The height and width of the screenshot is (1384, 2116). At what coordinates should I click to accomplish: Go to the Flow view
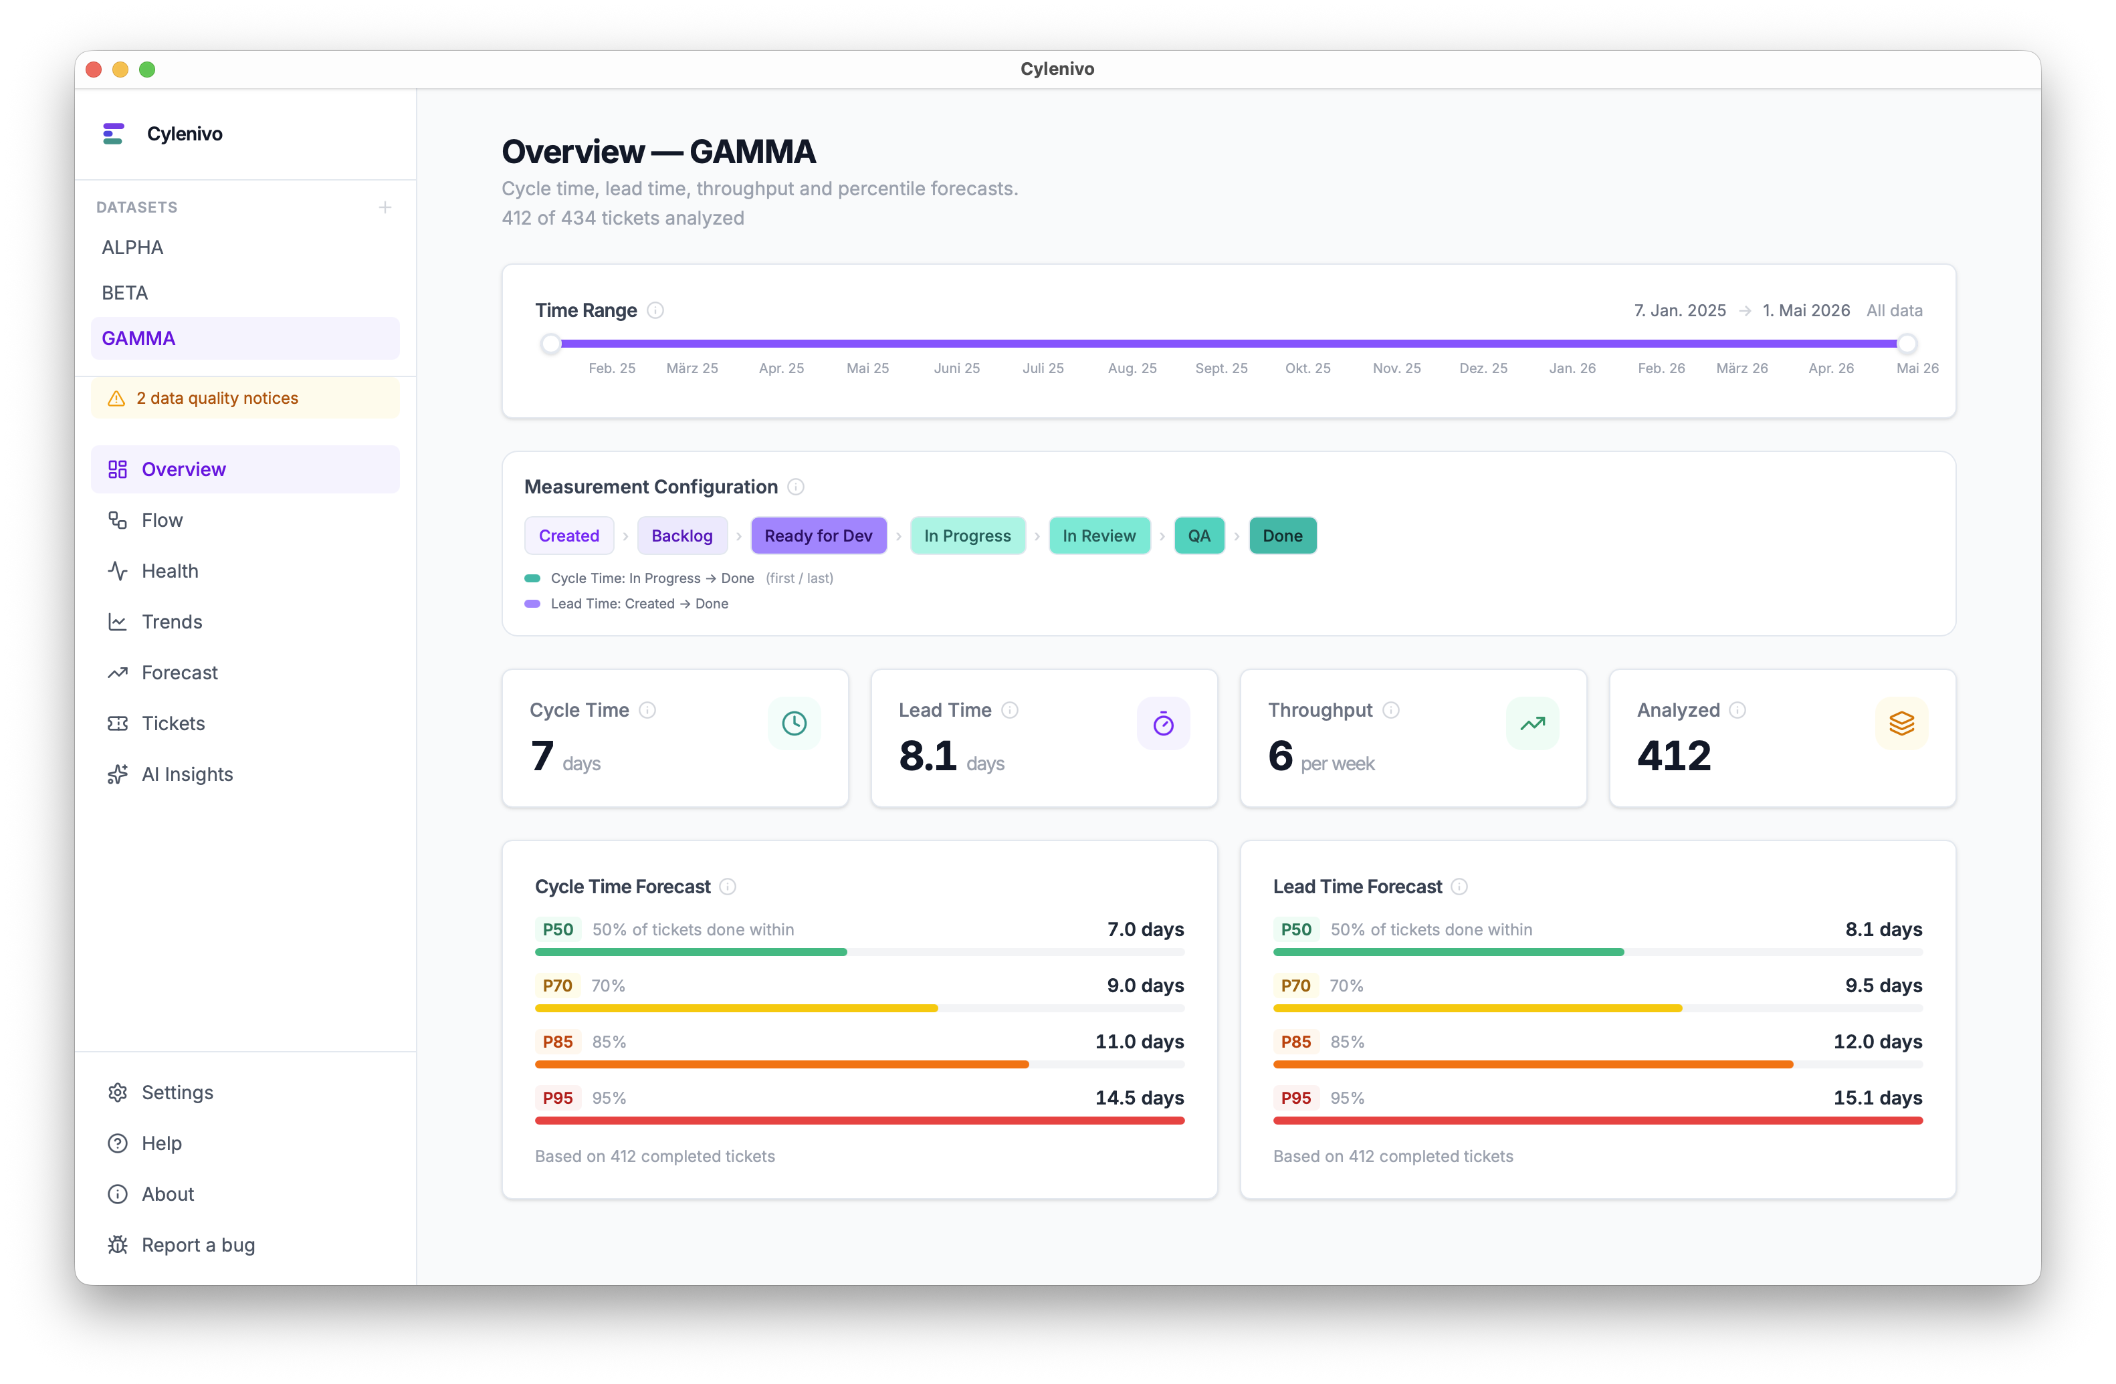pos(162,520)
